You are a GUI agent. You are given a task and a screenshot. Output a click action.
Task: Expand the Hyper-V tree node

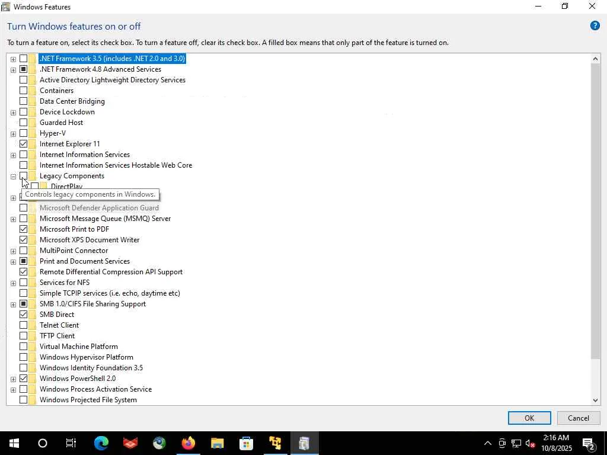pos(13,134)
